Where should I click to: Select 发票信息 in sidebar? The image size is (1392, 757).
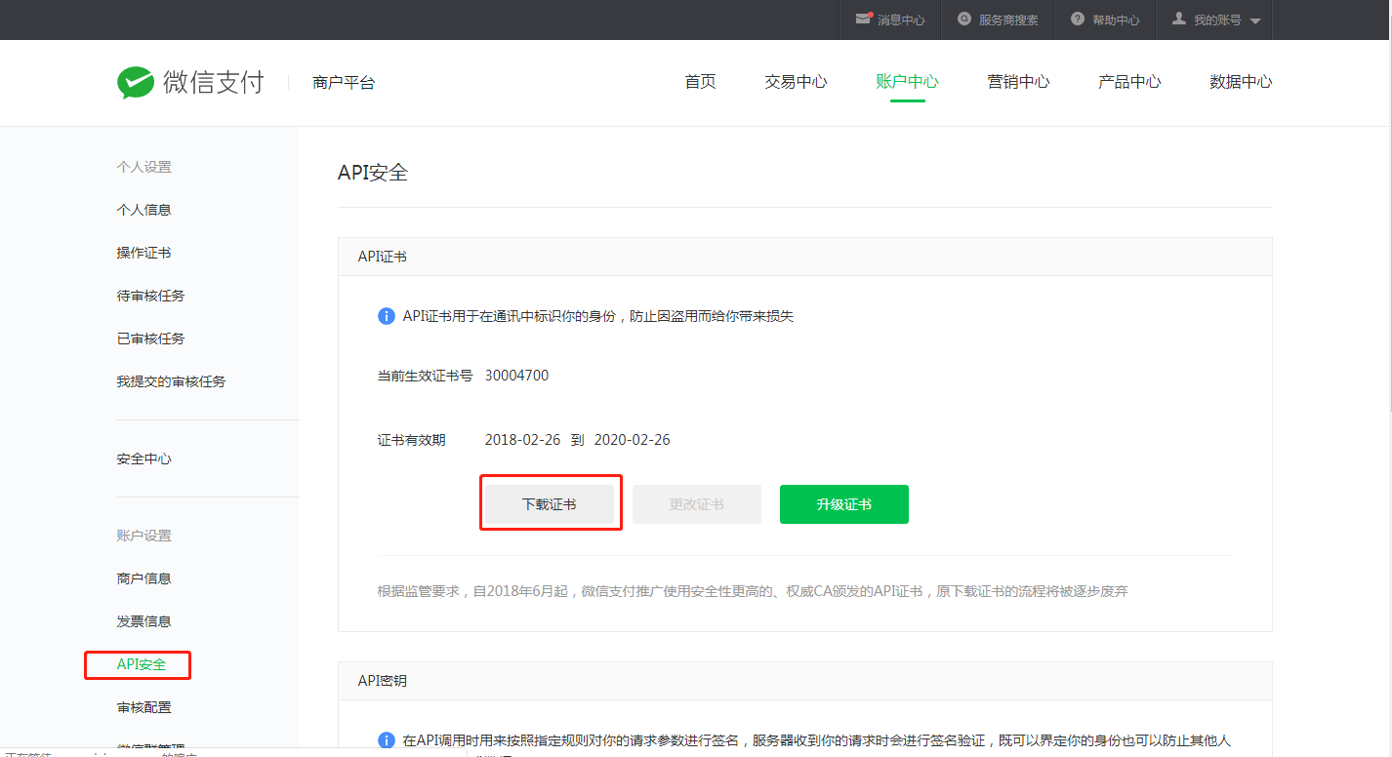coord(143,621)
